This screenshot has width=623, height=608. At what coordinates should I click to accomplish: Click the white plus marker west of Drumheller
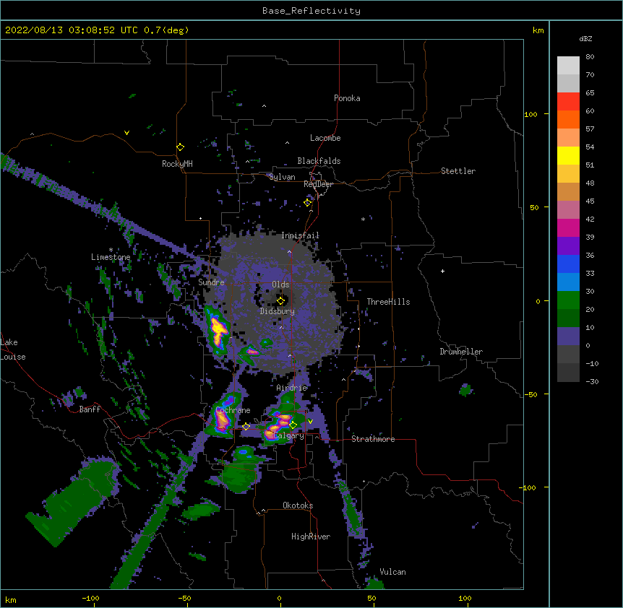[442, 271]
